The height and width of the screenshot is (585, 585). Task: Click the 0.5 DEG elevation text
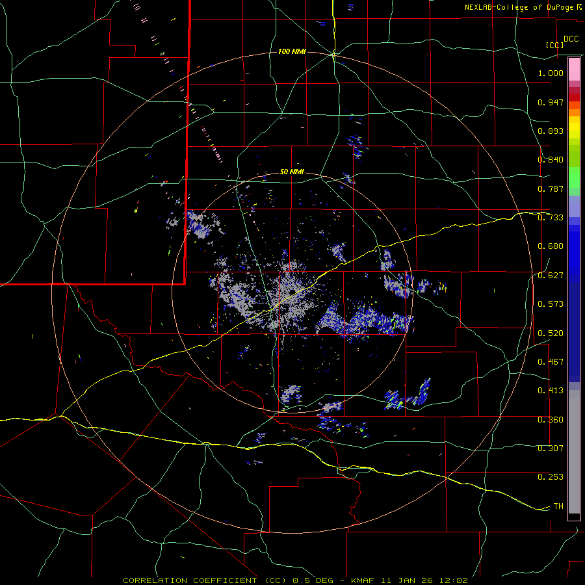(313, 580)
